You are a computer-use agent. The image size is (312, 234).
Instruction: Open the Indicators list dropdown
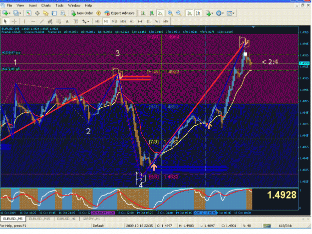click(209, 13)
